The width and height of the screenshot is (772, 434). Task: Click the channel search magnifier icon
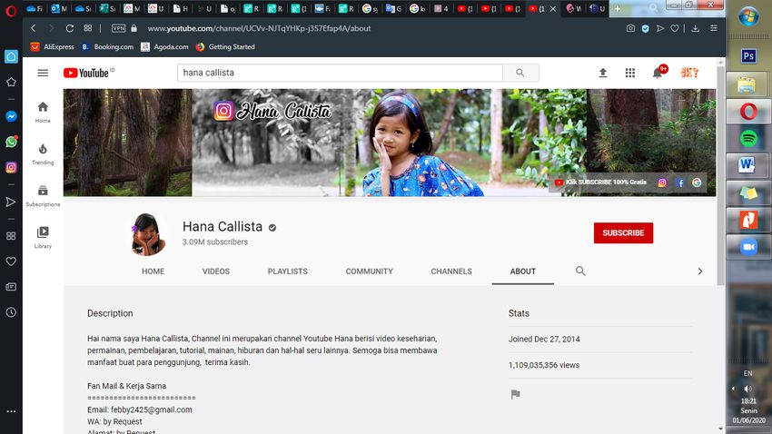580,271
